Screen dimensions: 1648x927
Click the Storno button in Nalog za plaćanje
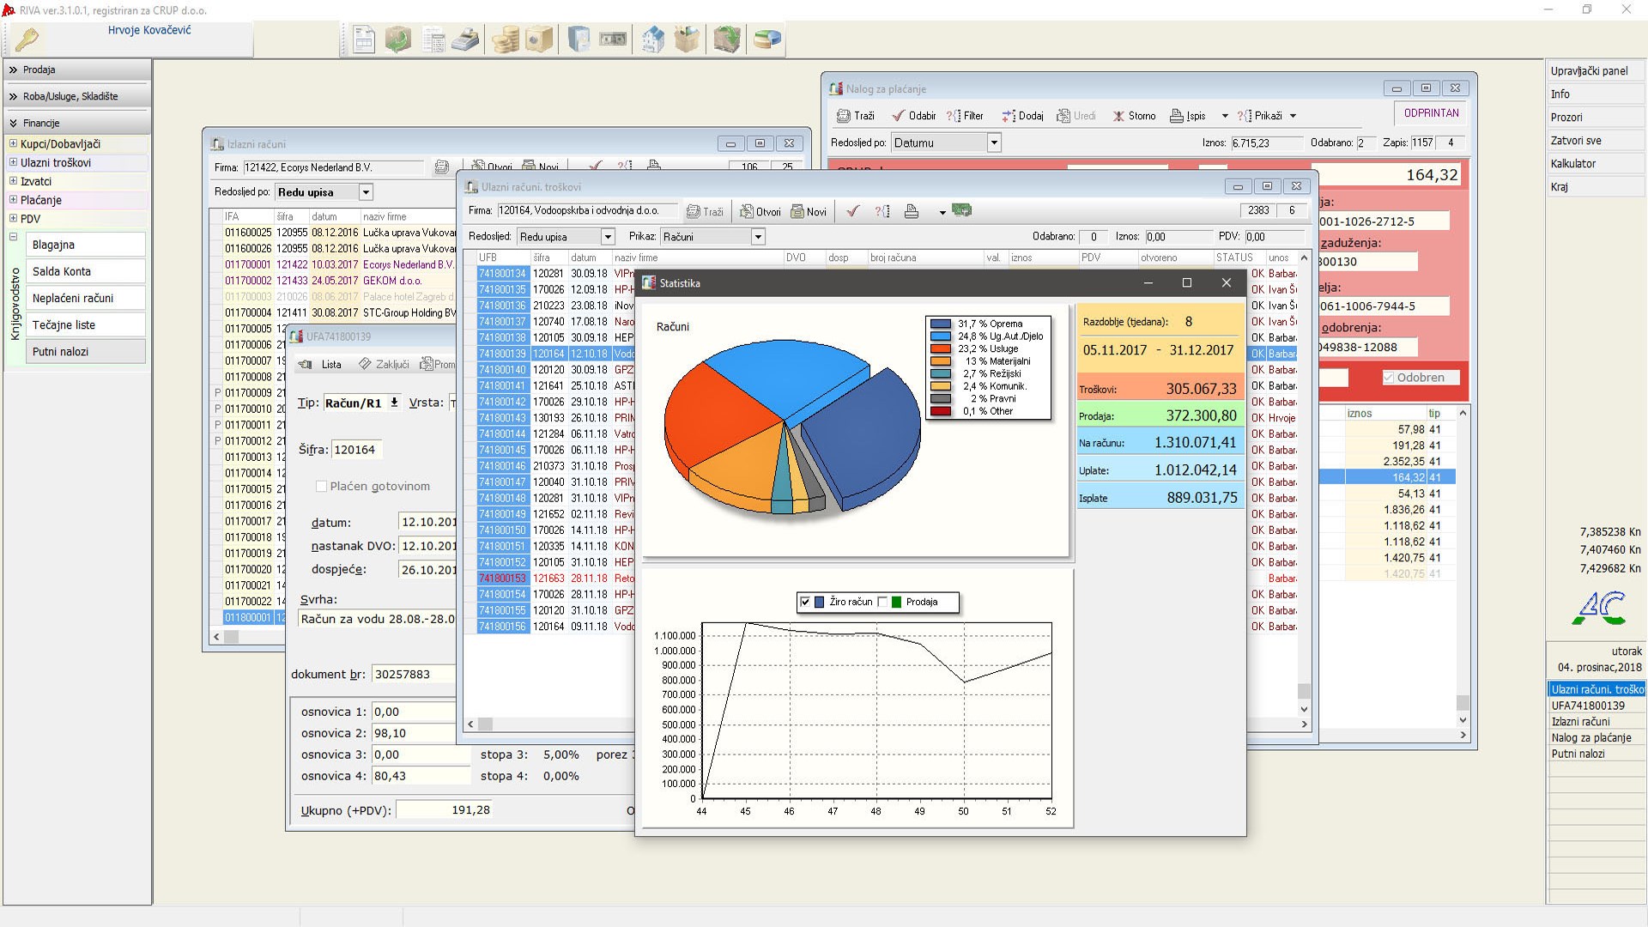[x=1134, y=116]
